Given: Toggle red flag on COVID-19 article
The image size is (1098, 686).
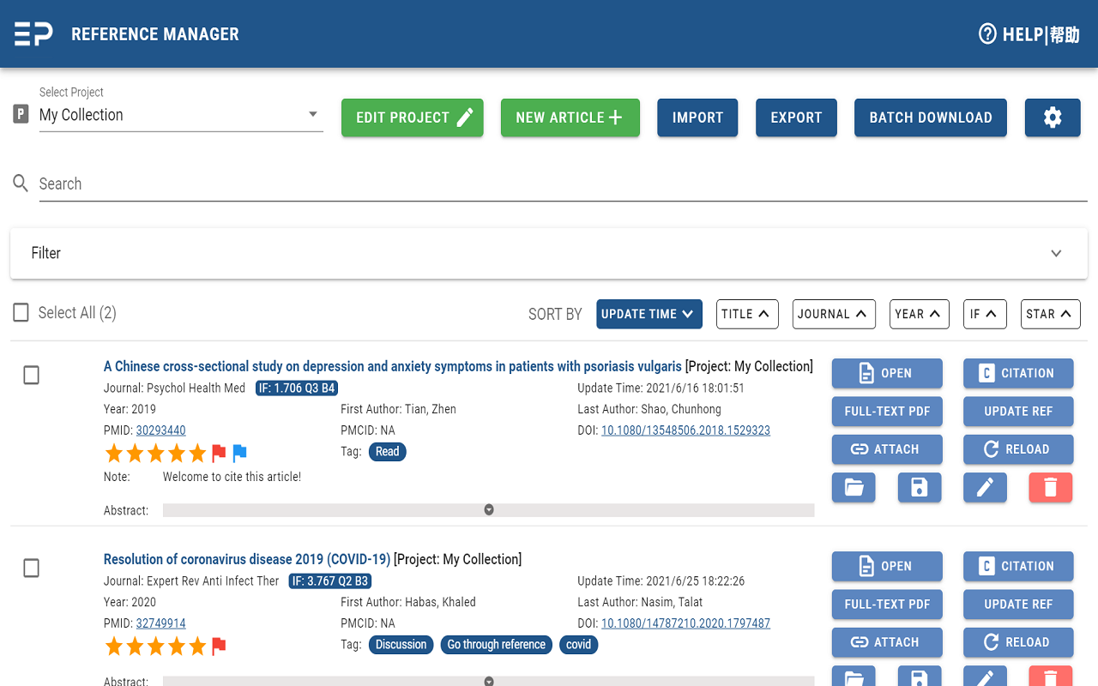Looking at the screenshot, I should [219, 646].
